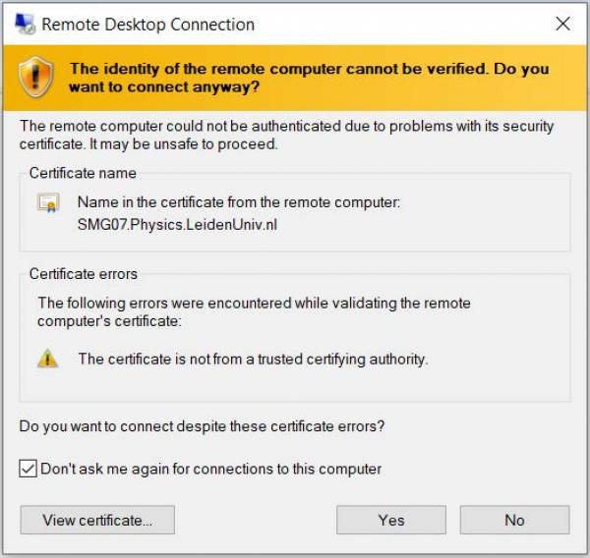The width and height of the screenshot is (590, 558).
Task: Choose No to cancel the connection
Action: (x=514, y=520)
